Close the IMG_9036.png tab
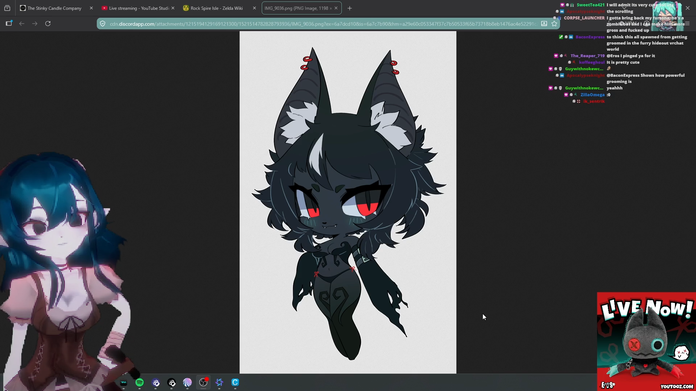The width and height of the screenshot is (696, 391). point(336,8)
